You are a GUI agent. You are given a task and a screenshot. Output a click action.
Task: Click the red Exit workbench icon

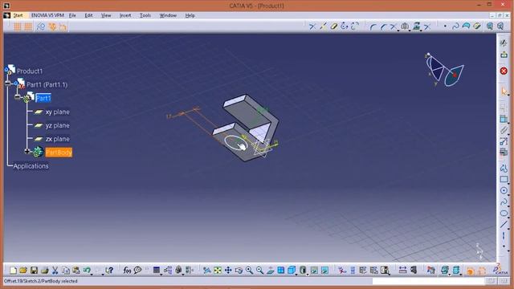(x=504, y=71)
